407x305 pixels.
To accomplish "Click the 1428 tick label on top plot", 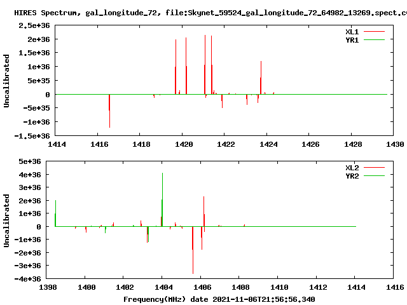I will pos(353,144).
